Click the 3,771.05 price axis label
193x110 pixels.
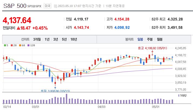pyautogui.click(x=181, y=90)
